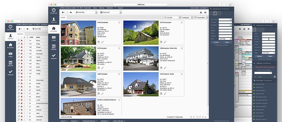Click the magnifier icon in Rama address row
Image resolution: width=282 pixels, height=122 pixels.
(19, 40)
